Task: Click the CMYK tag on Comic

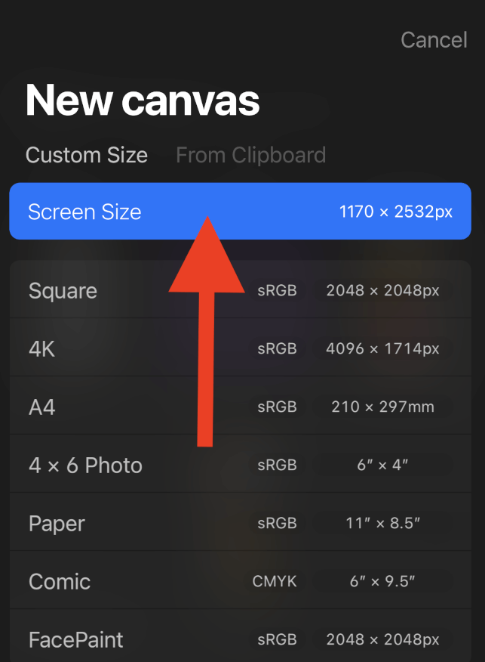Action: point(275,581)
